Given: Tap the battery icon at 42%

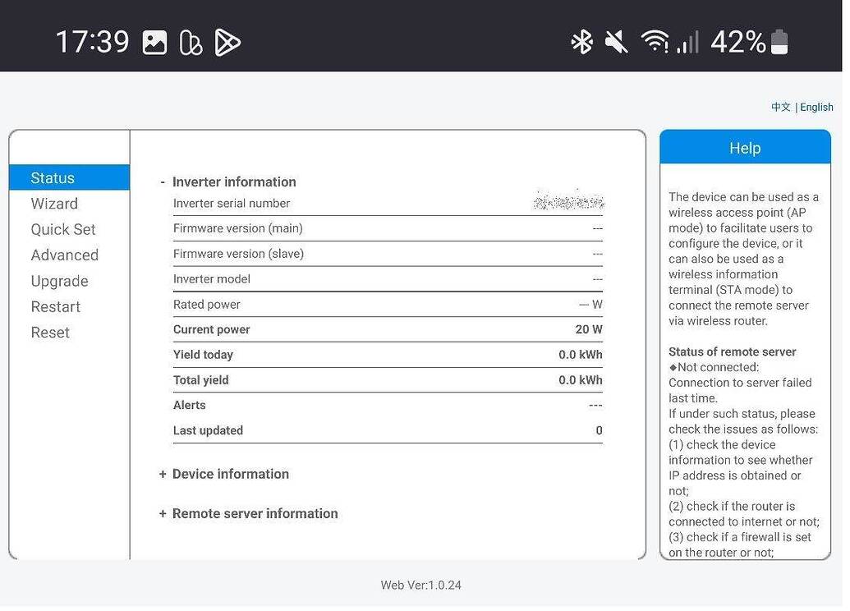Looking at the screenshot, I should click(779, 42).
